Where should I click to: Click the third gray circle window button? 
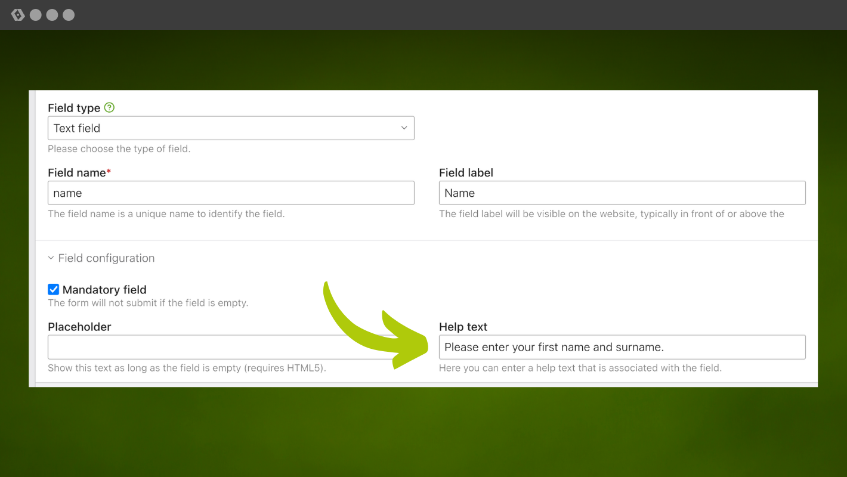pyautogui.click(x=69, y=15)
